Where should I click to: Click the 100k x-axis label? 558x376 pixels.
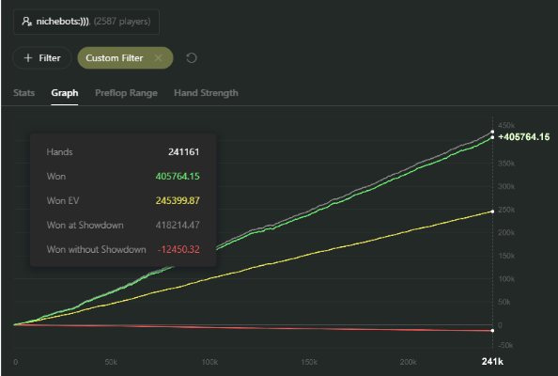209,362
